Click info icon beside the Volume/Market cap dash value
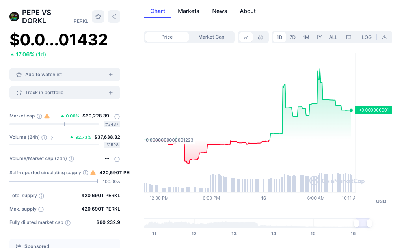The height and width of the screenshot is (248, 406). 117,159
